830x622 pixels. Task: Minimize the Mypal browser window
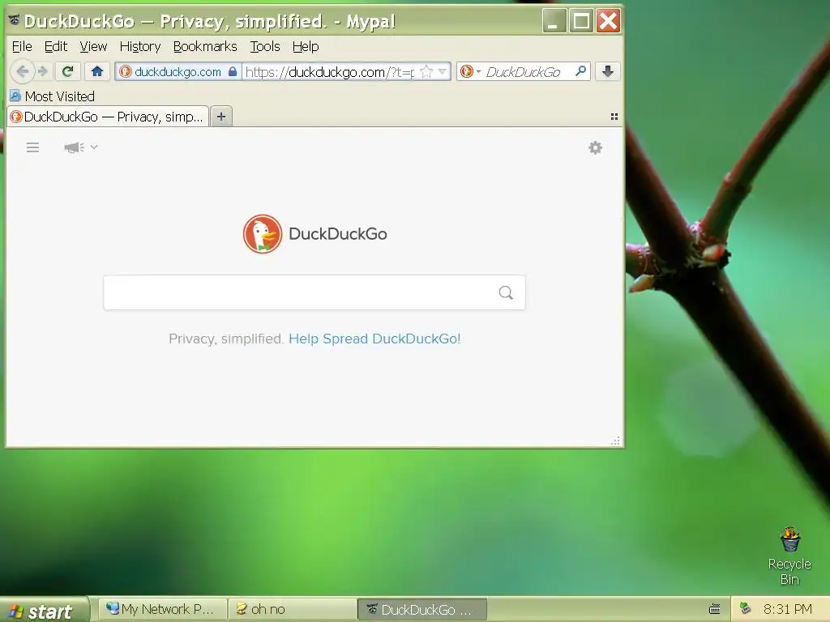(x=554, y=21)
